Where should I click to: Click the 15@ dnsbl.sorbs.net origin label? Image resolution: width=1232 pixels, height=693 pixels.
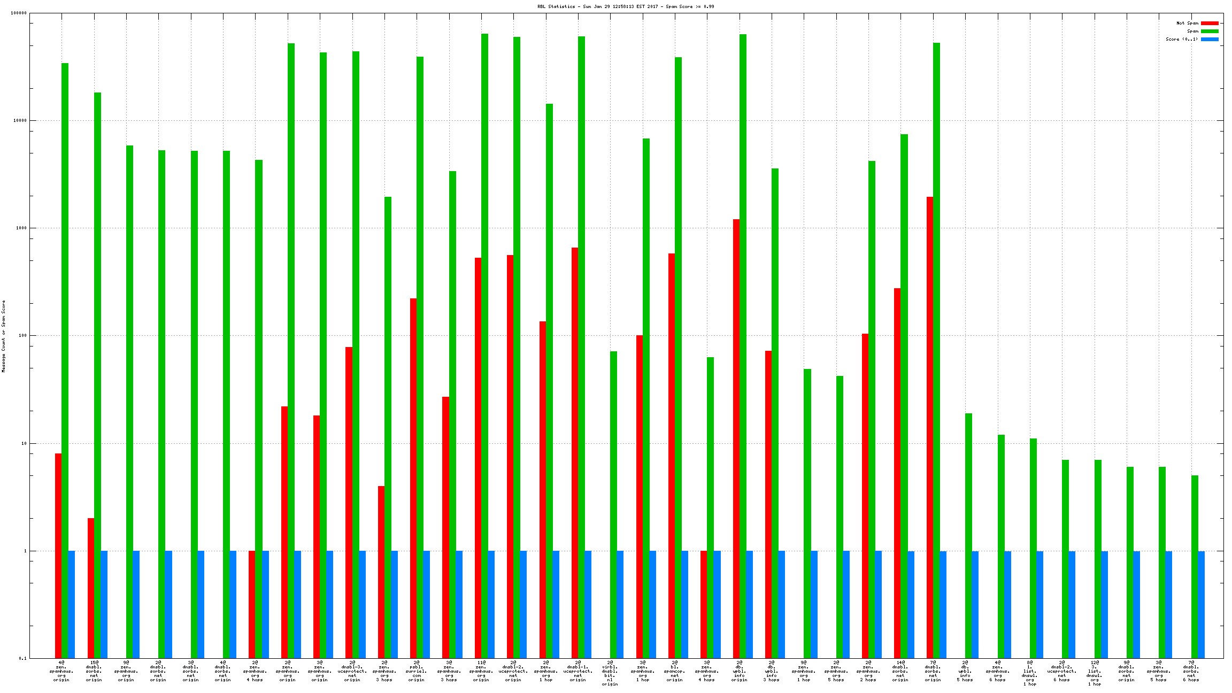[94, 671]
